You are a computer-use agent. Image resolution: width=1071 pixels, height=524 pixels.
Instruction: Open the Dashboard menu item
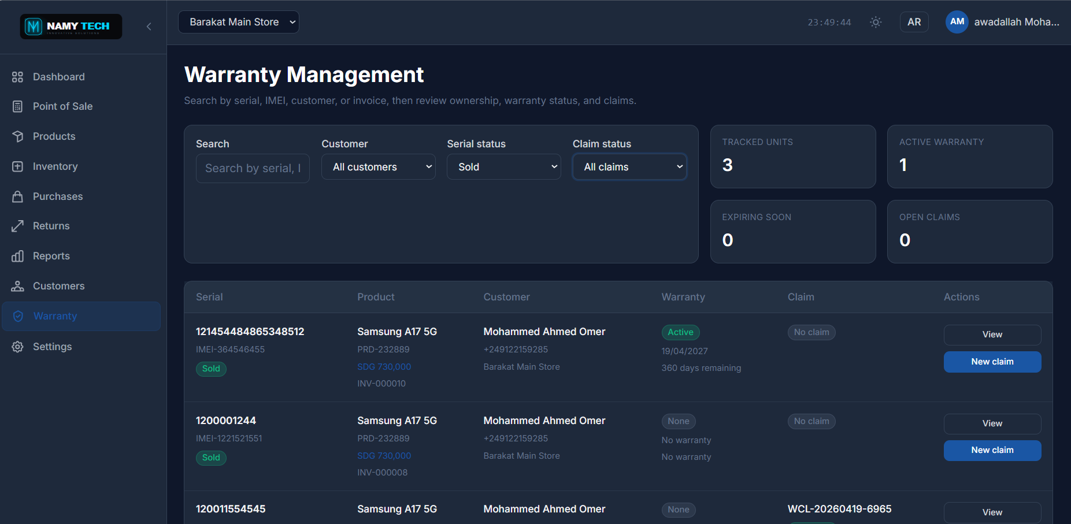[x=81, y=77]
